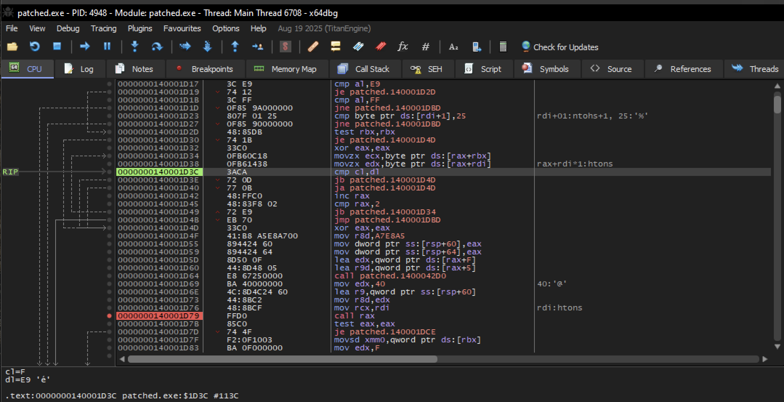
Task: Click the Open file folder icon
Action: click(x=12, y=47)
